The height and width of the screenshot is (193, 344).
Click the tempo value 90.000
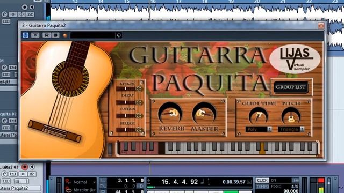pos(291,191)
